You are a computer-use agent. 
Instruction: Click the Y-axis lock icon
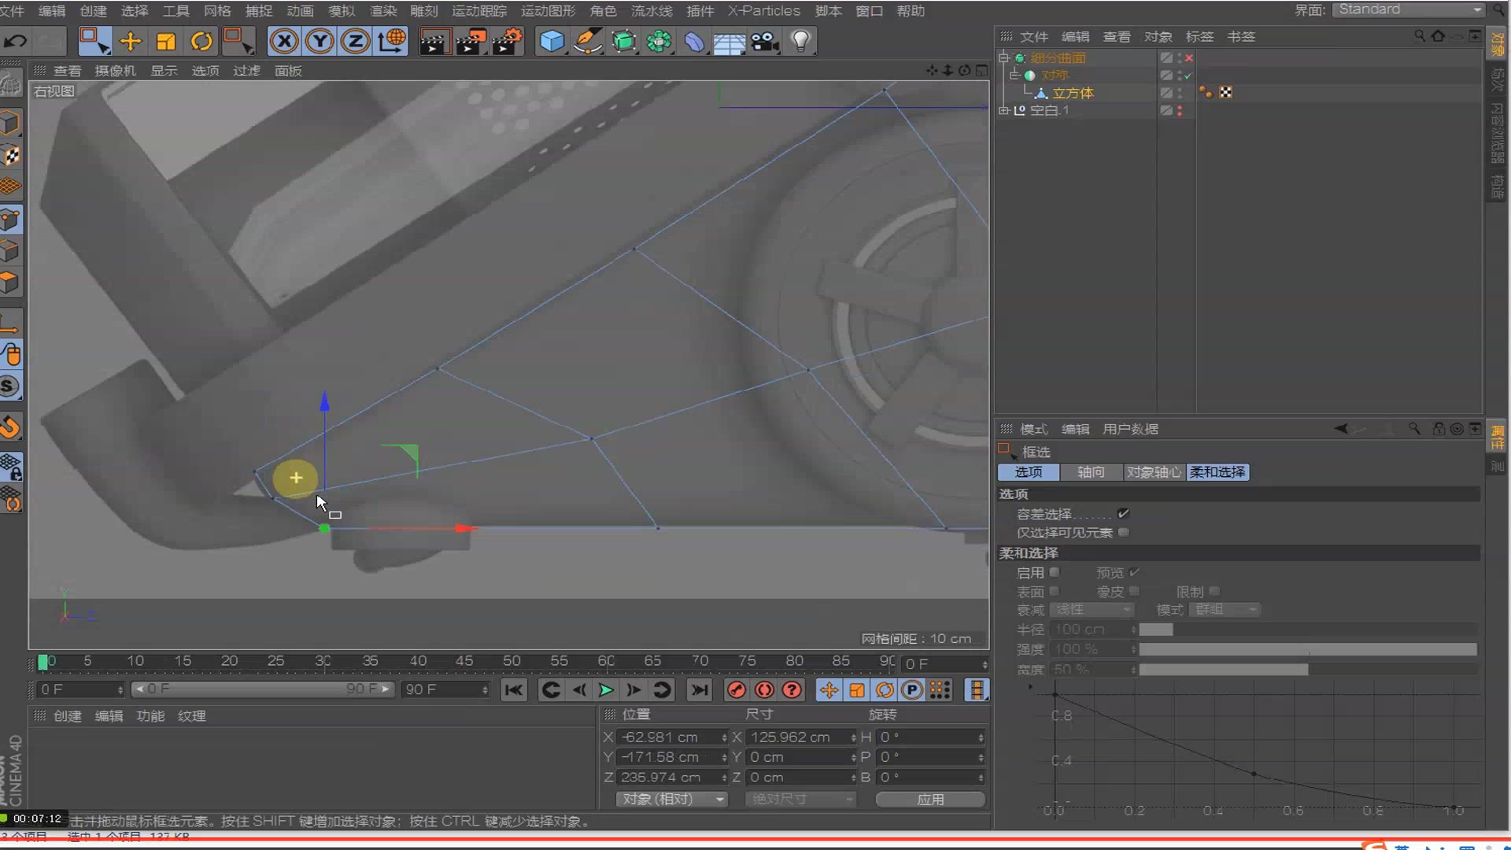[x=320, y=41]
